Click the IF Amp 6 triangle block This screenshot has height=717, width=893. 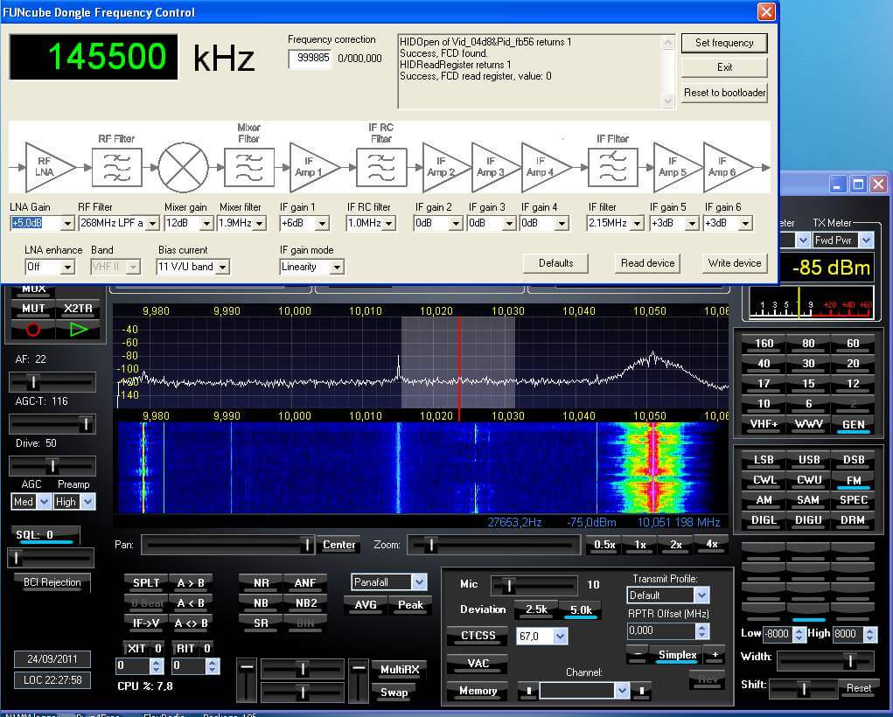[x=726, y=167]
